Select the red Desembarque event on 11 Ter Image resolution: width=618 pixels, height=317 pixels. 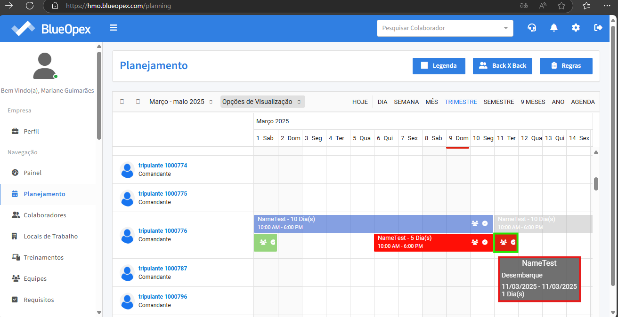(x=506, y=242)
